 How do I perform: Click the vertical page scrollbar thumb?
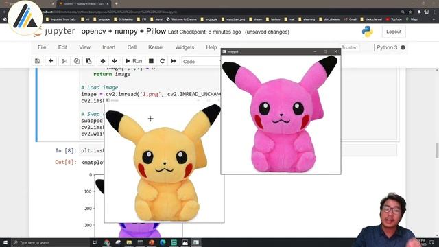437,151
